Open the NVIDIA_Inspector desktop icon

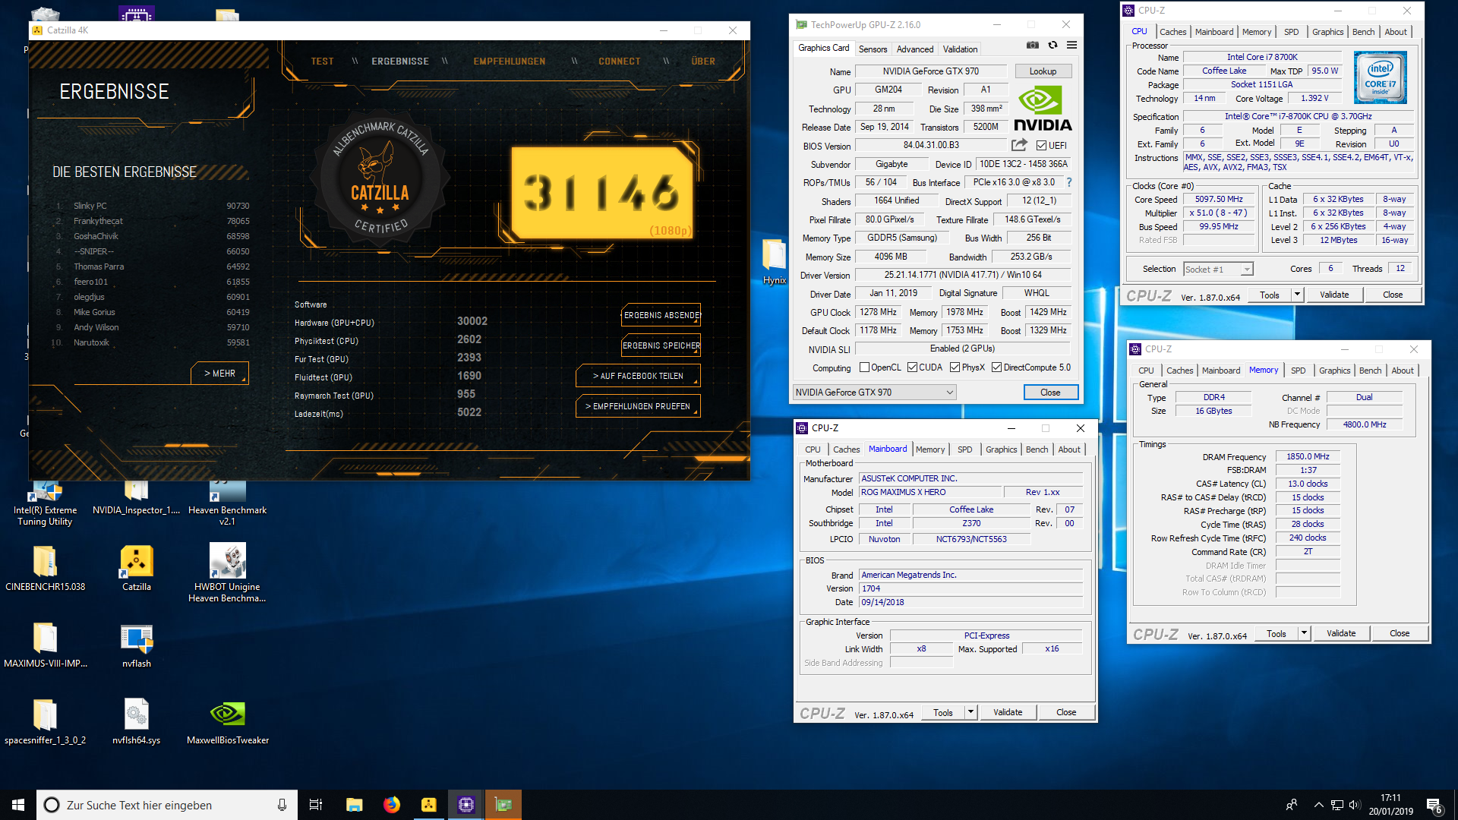[x=136, y=498]
